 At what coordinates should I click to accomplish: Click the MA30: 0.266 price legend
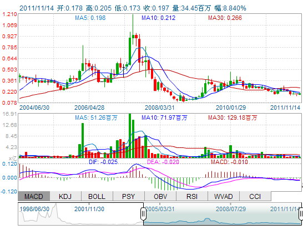click(225, 18)
